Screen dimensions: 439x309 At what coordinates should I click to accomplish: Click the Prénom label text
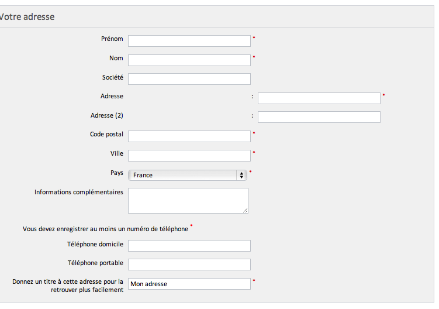pos(112,39)
